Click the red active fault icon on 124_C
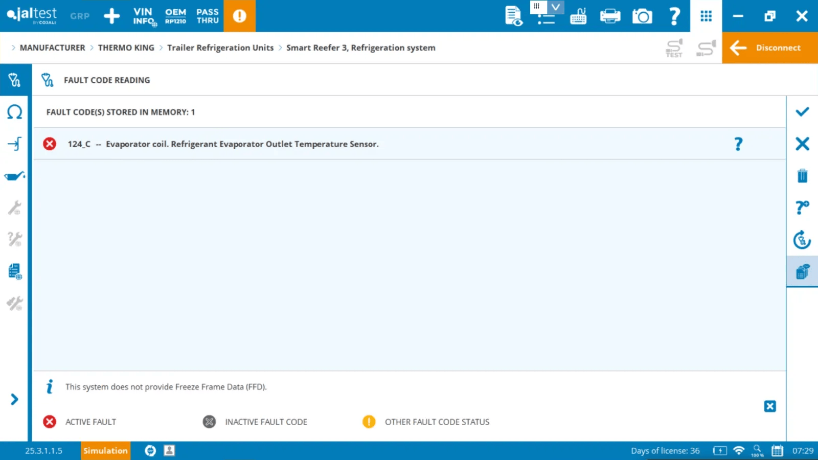Screen dimensions: 818x460 point(50,144)
